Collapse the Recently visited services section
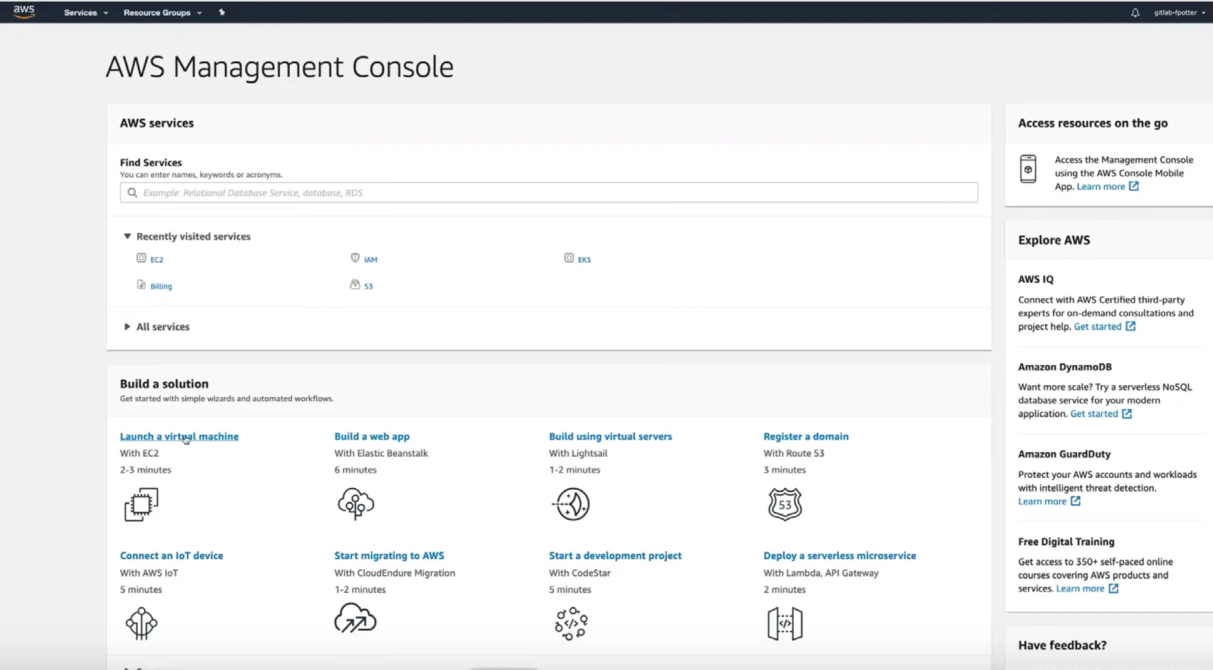Screen dimensions: 1213x670 [x=127, y=236]
